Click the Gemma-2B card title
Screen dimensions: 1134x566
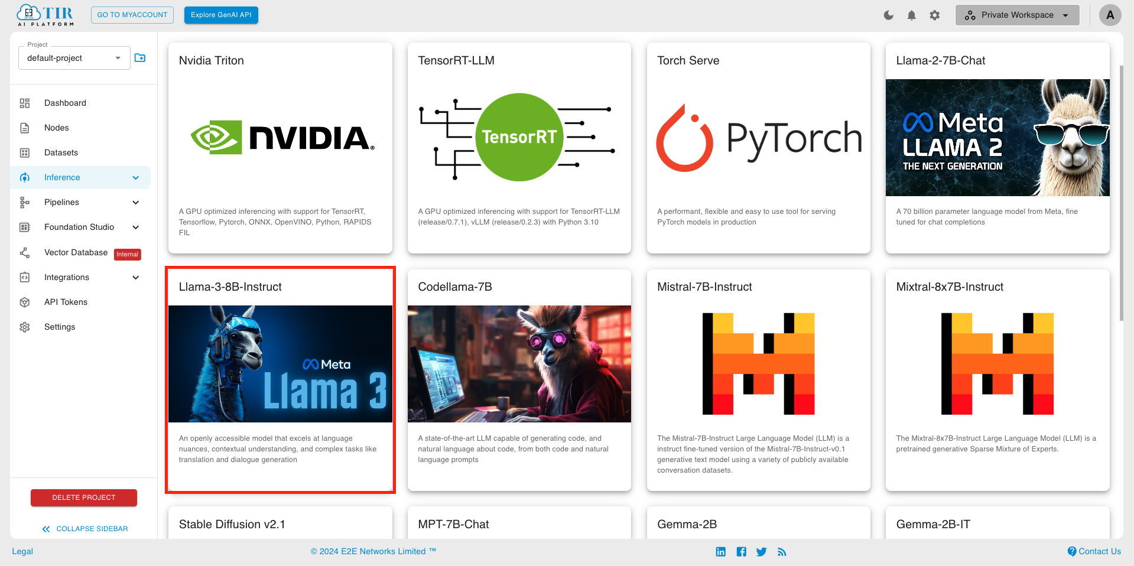(x=687, y=524)
